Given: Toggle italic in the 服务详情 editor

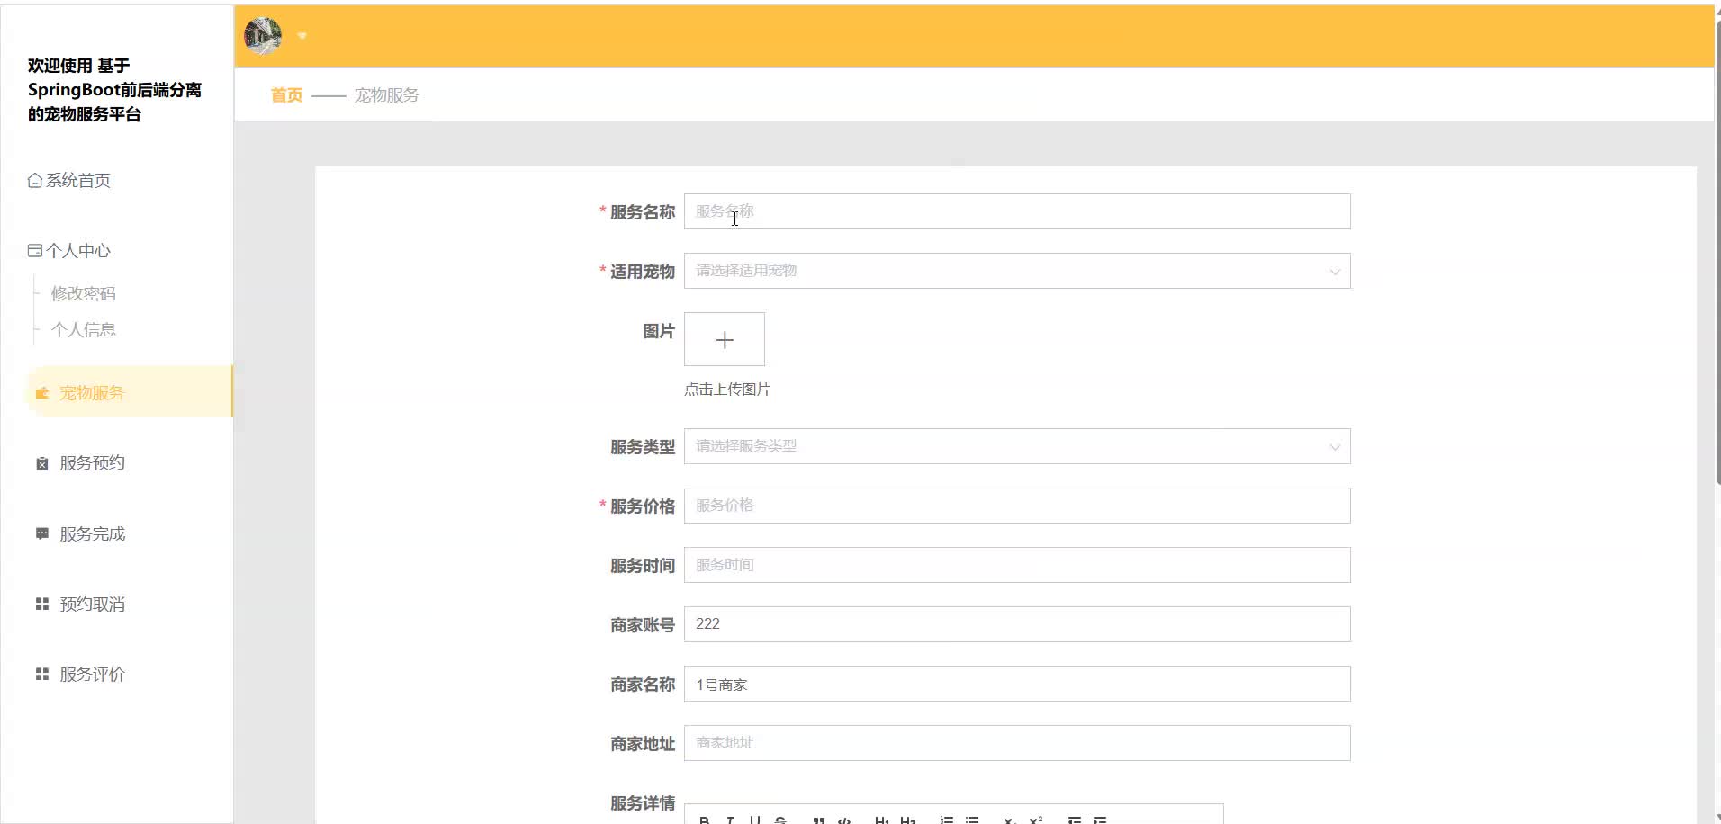Looking at the screenshot, I should click(730, 820).
